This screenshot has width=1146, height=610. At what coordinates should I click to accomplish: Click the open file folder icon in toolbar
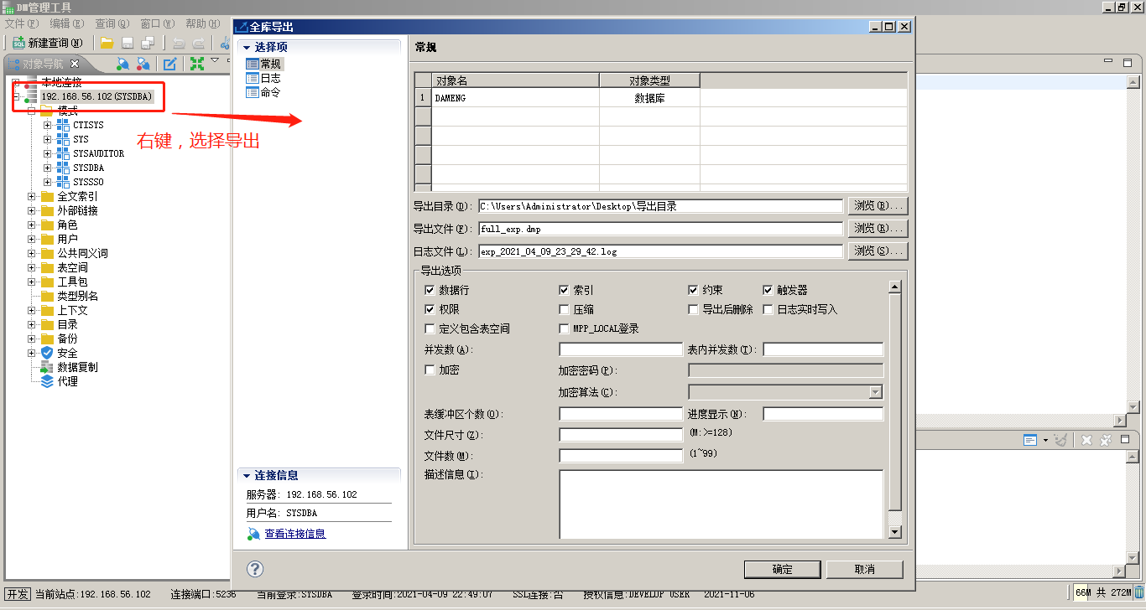pyautogui.click(x=107, y=42)
